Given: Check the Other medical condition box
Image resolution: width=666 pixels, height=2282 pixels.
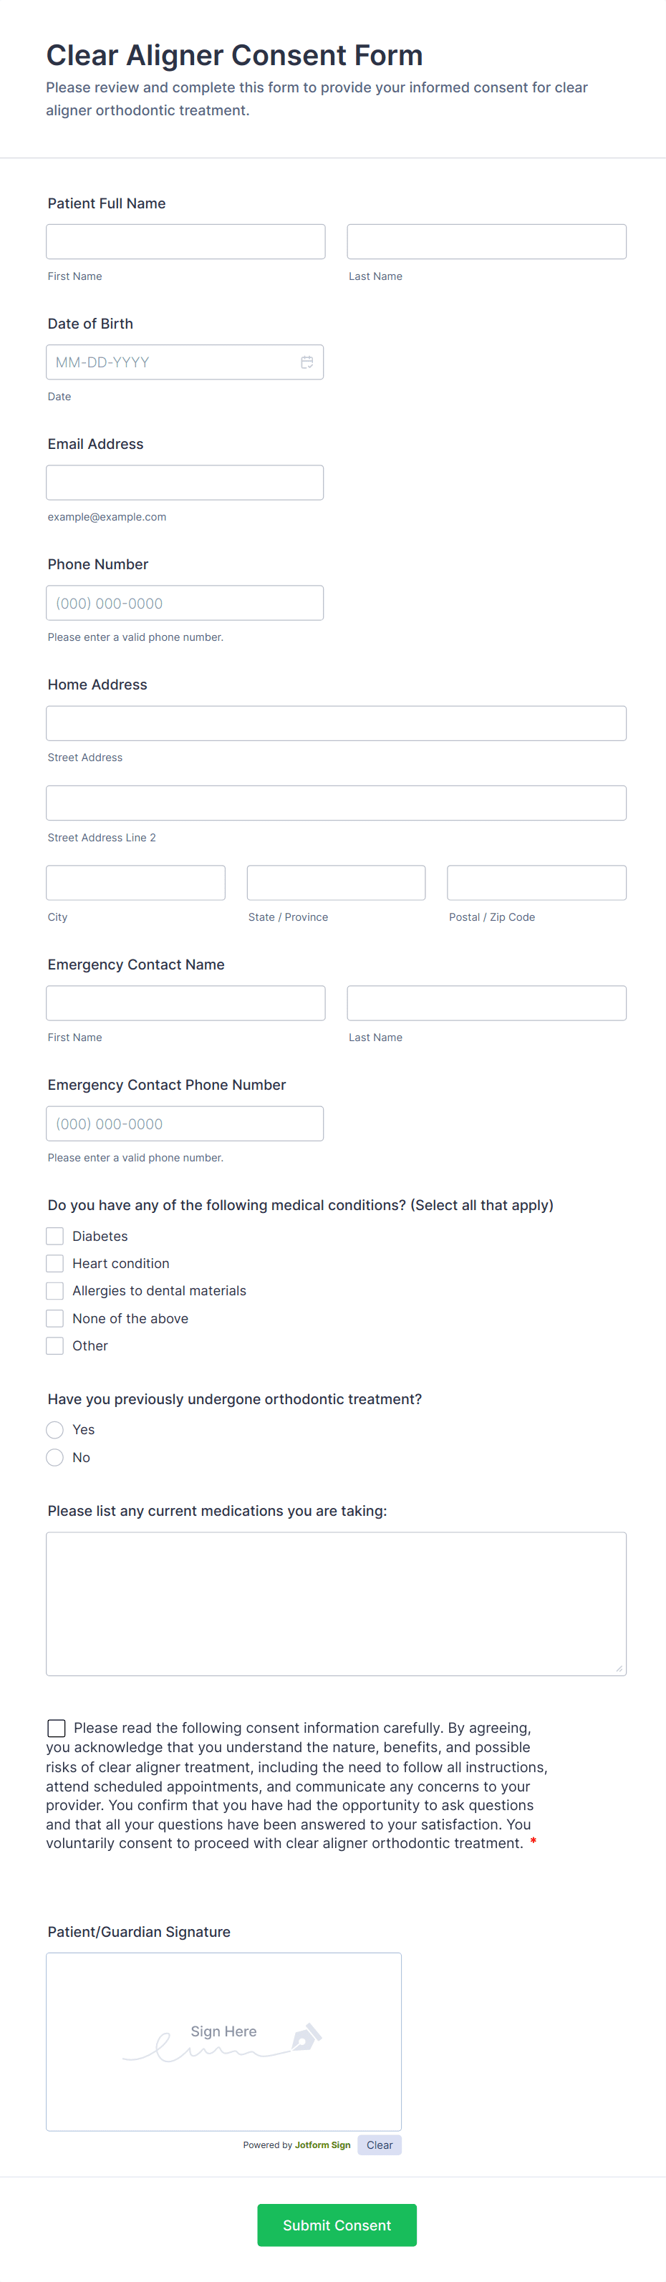Looking at the screenshot, I should point(55,1345).
